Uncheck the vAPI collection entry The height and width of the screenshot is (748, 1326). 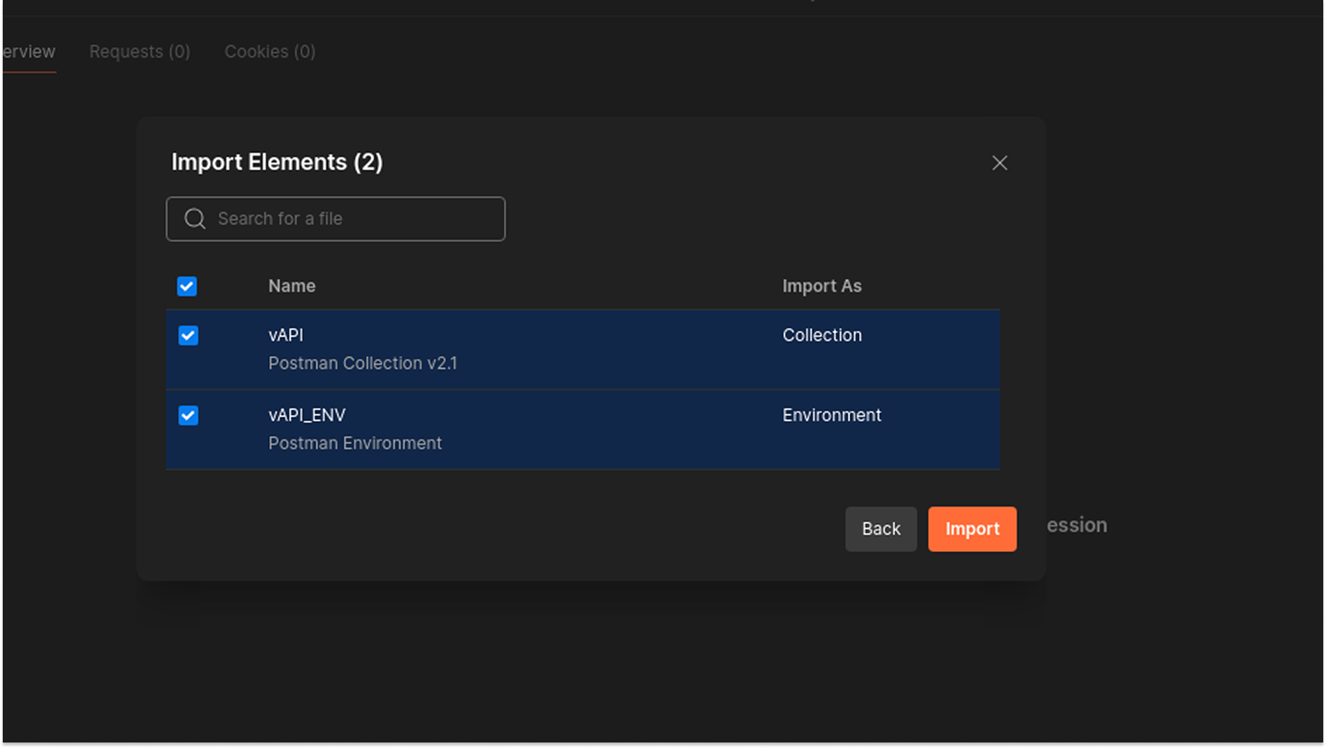[188, 335]
